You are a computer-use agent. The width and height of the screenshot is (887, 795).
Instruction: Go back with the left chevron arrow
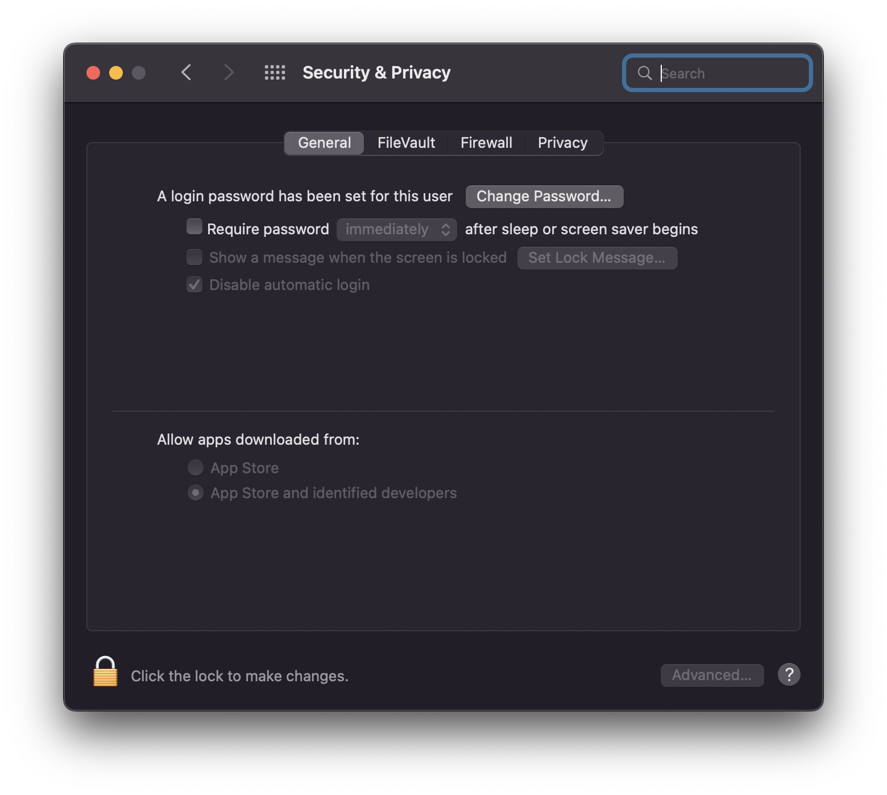pos(186,73)
